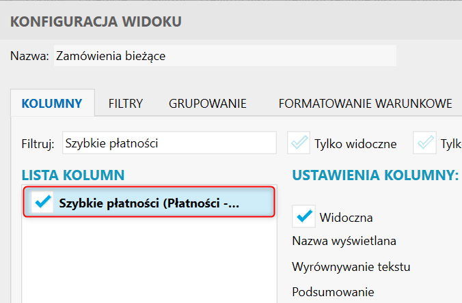This screenshot has width=462, height=303.
Task: Go to the GRUPOWANIE tab
Action: [208, 104]
